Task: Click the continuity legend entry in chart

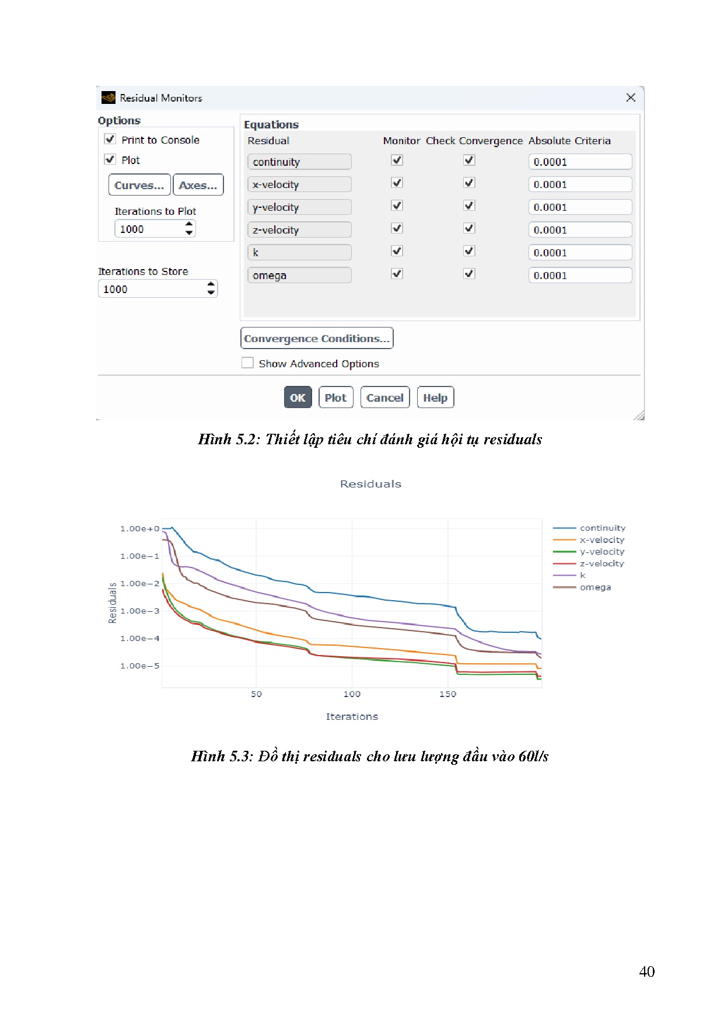Action: click(x=602, y=528)
